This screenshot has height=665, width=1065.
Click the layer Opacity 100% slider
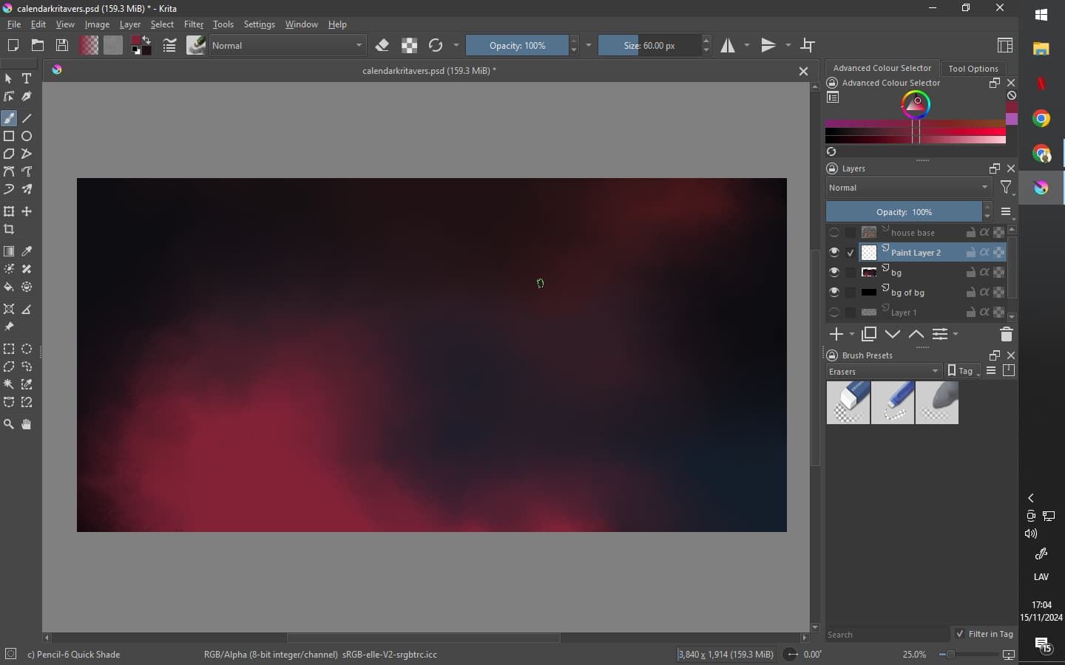click(904, 212)
